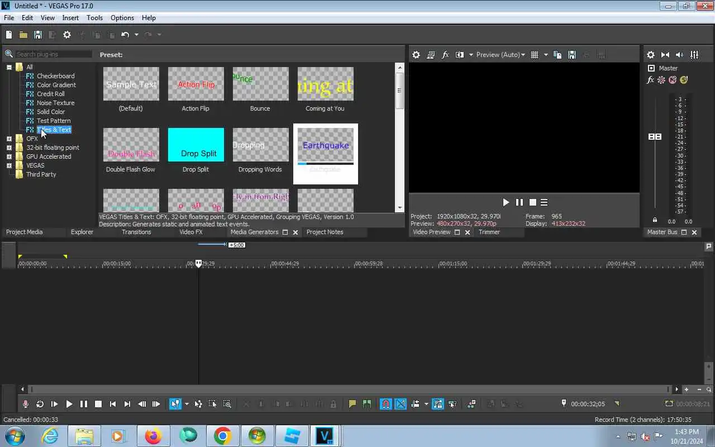715x447 pixels.
Task: Undo the last action
Action: (x=125, y=35)
